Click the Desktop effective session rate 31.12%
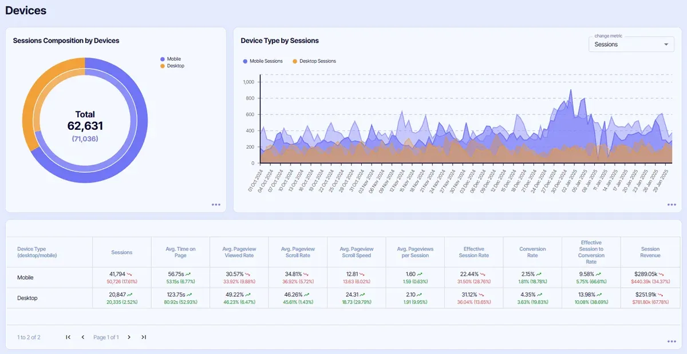Image resolution: width=687 pixels, height=354 pixels. tap(469, 295)
